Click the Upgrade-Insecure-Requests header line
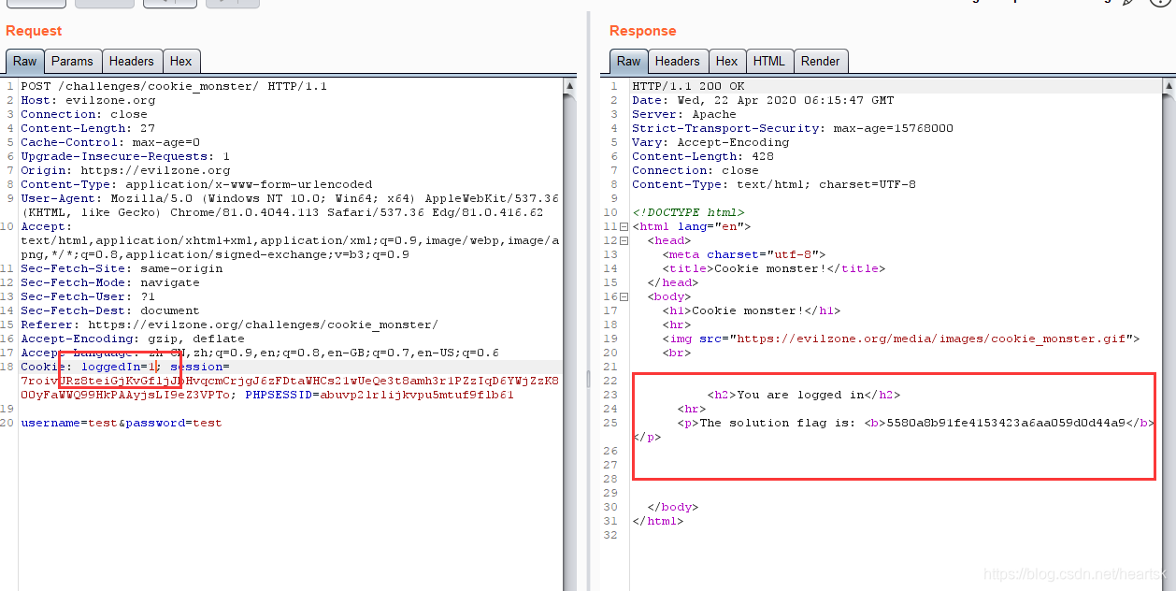This screenshot has height=591, width=1176. click(x=125, y=156)
